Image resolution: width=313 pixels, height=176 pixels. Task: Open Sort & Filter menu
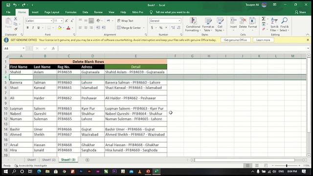click(274, 24)
